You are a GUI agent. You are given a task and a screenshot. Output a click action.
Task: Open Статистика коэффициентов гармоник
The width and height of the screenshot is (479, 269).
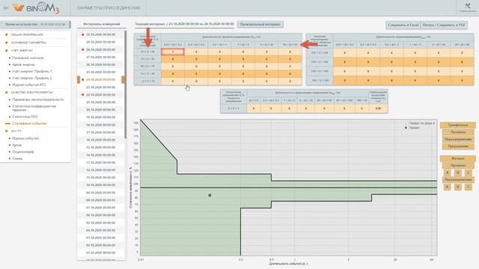click(x=34, y=108)
